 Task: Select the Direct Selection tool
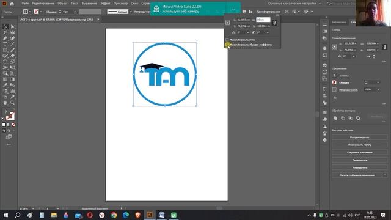pyautogui.click(x=12, y=26)
